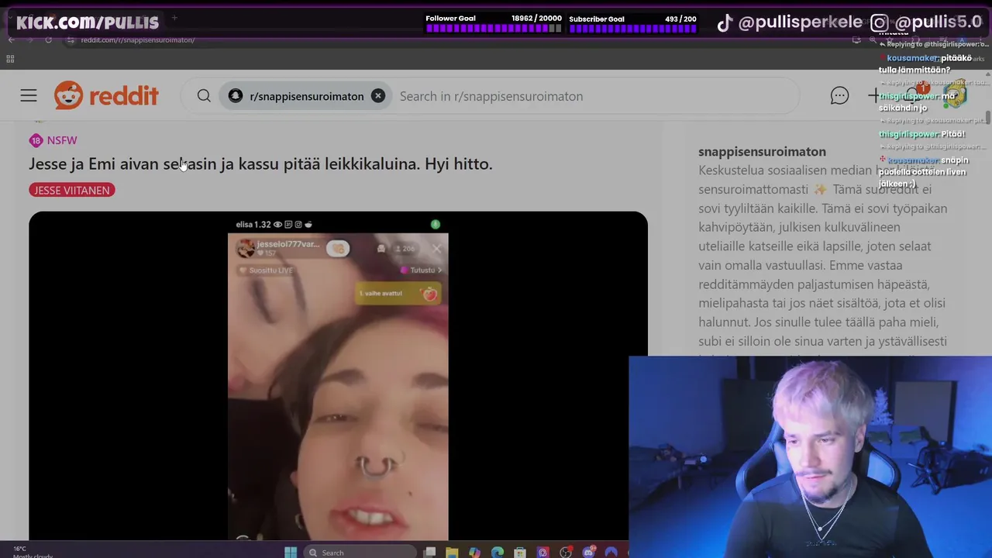Viewport: 992px width, 558px height.
Task: Click the Reddit page vertical scrollbar
Action: 987,118
